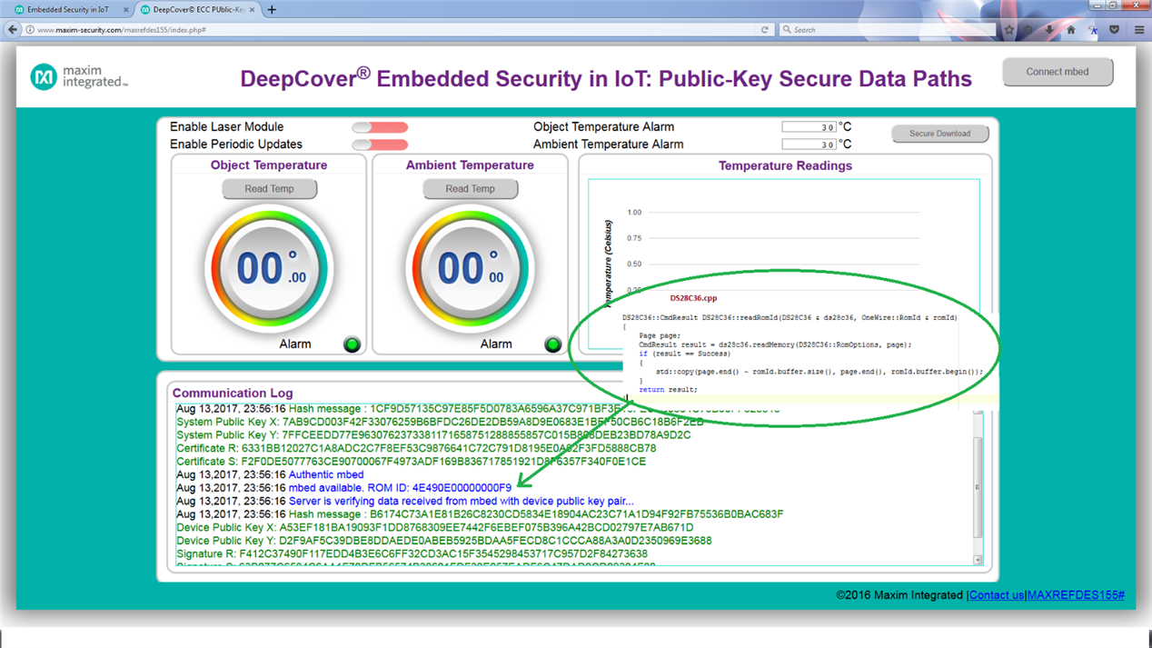Open the Downloads arrow icon
Viewport: 1152px width, 648px height.
tap(1049, 30)
